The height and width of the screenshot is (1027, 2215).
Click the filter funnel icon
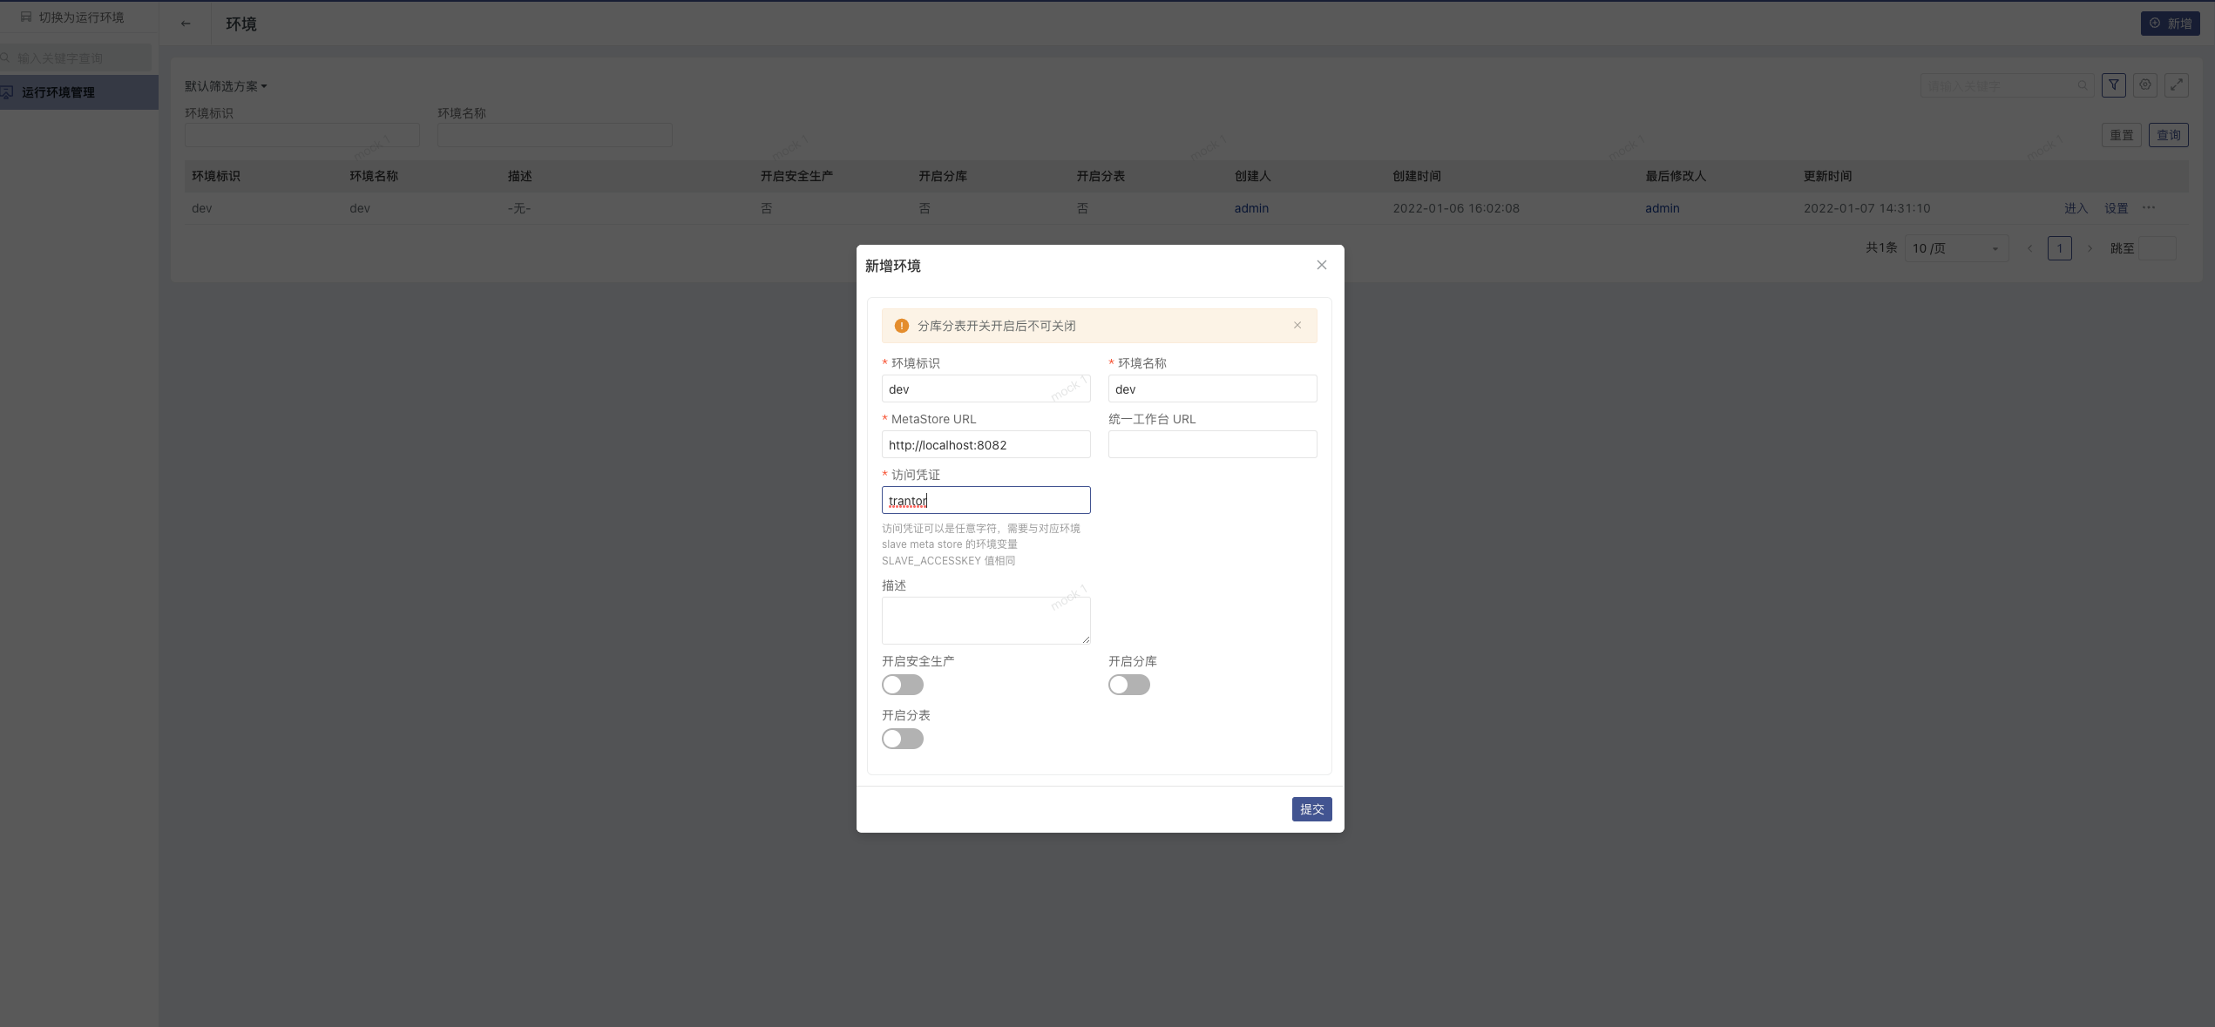point(2114,84)
